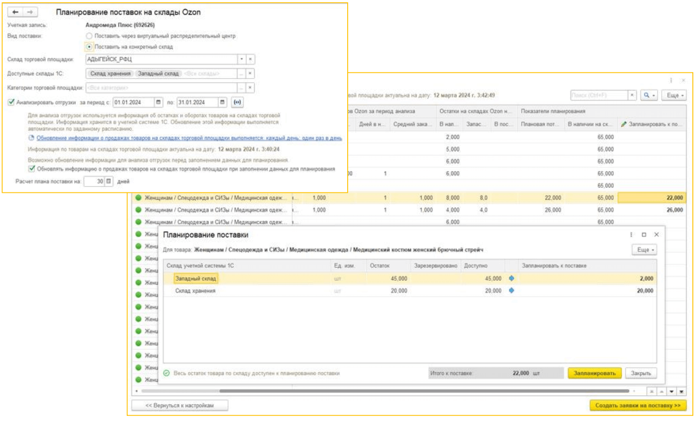Click blue arrow icon in Западный склад row
Viewport: 698px width, 421px height.
[511, 279]
